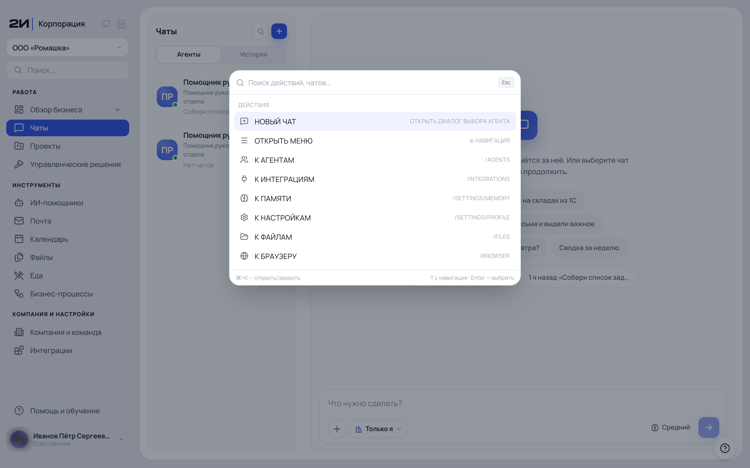Screen dimensions: 750x468
Task: Switch to the Агенты tab
Action: (x=189, y=55)
